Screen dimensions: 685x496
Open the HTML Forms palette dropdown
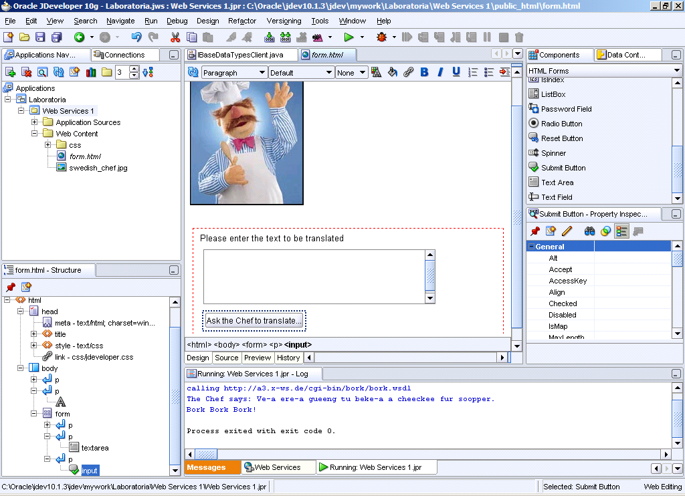tap(677, 70)
